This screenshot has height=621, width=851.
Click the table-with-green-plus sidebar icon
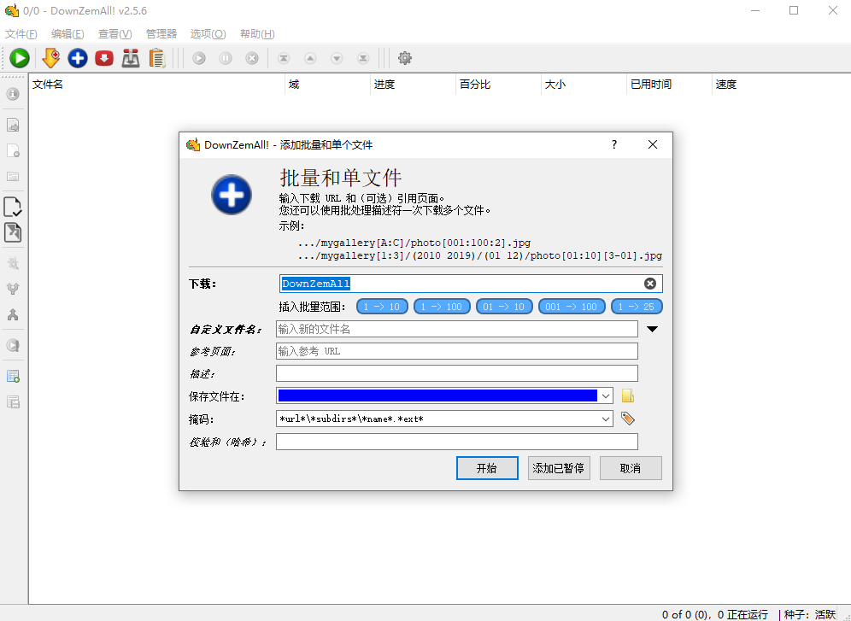click(x=13, y=376)
